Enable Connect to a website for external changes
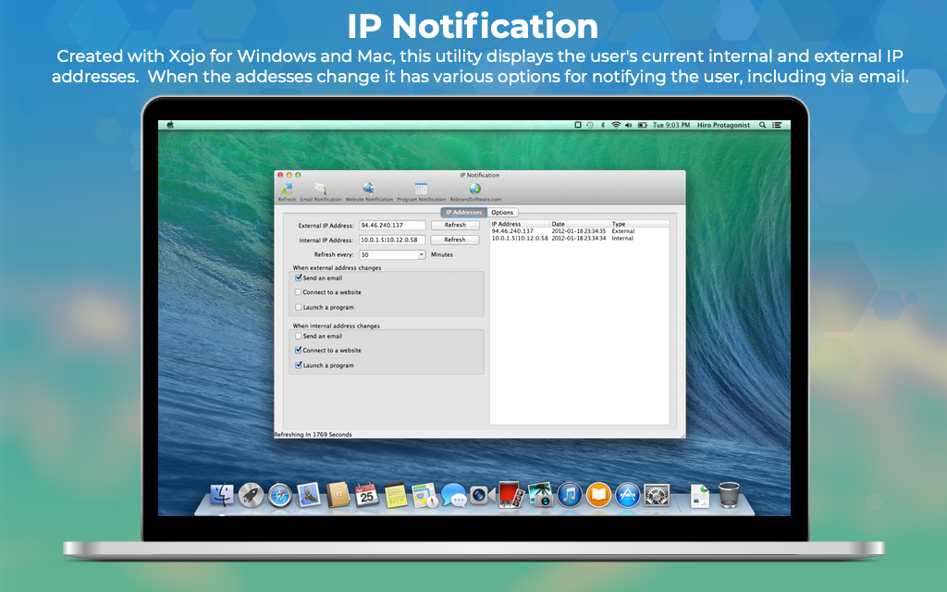The image size is (947, 592). pos(299,292)
